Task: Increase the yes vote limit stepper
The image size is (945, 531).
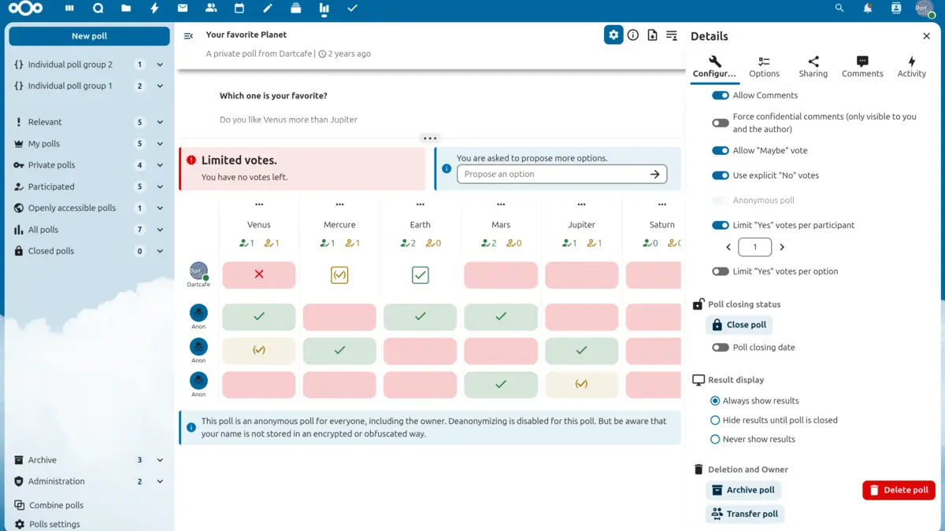Action: pos(782,247)
